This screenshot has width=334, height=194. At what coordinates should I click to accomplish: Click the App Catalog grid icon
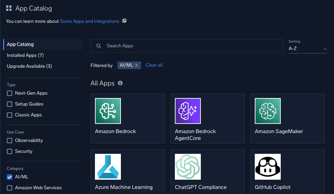(x=9, y=8)
